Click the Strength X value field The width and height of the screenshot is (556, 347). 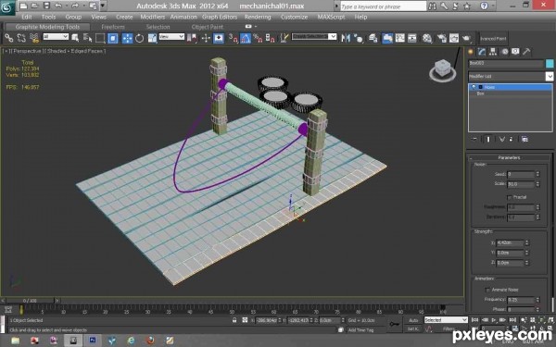point(510,242)
